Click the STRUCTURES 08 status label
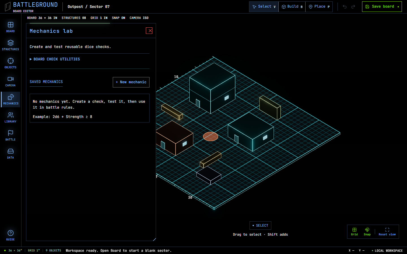The image size is (407, 254). point(74,18)
